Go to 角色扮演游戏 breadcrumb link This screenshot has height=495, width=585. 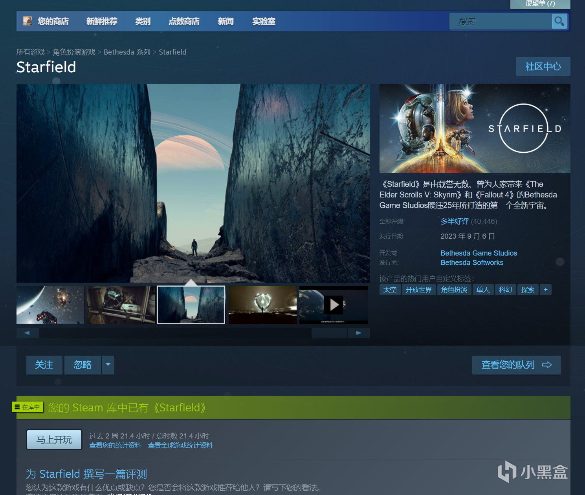(x=74, y=52)
